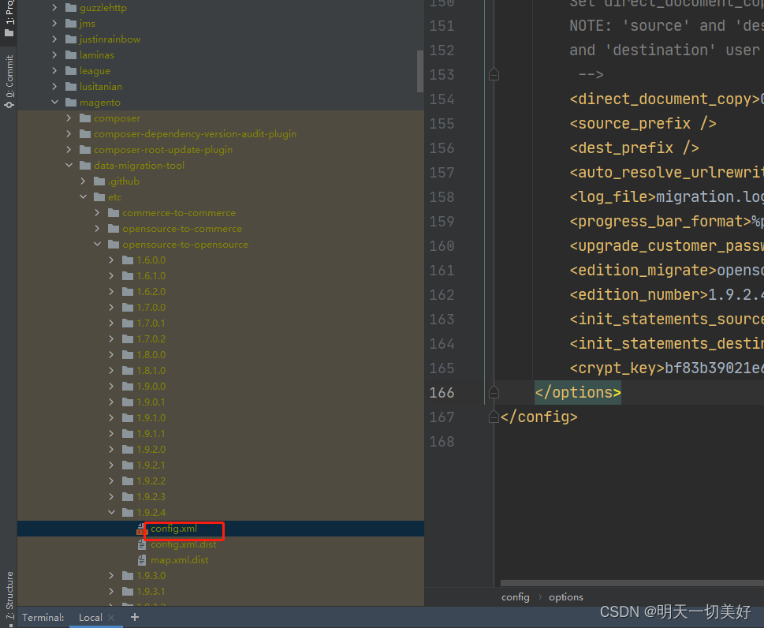Select the 1.9.0.0 folder

pyautogui.click(x=151, y=386)
